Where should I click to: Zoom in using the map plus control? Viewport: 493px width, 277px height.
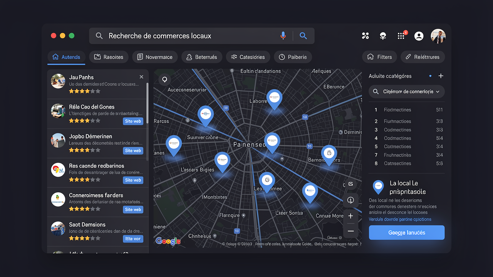350,216
